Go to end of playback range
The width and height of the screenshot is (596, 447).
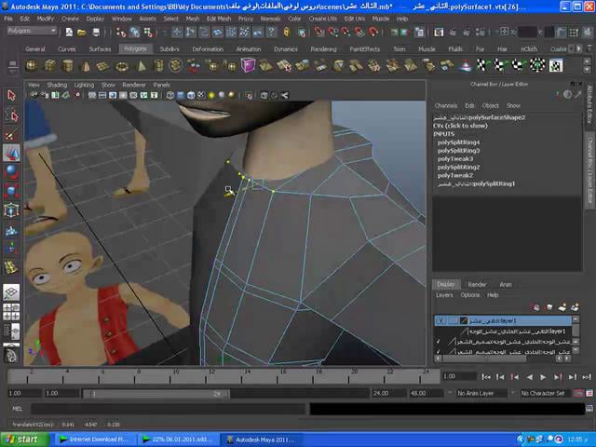tap(587, 377)
